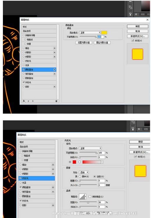
Task: Click 不透明度 slider in Color Overlay dialog
Action: [88, 37]
